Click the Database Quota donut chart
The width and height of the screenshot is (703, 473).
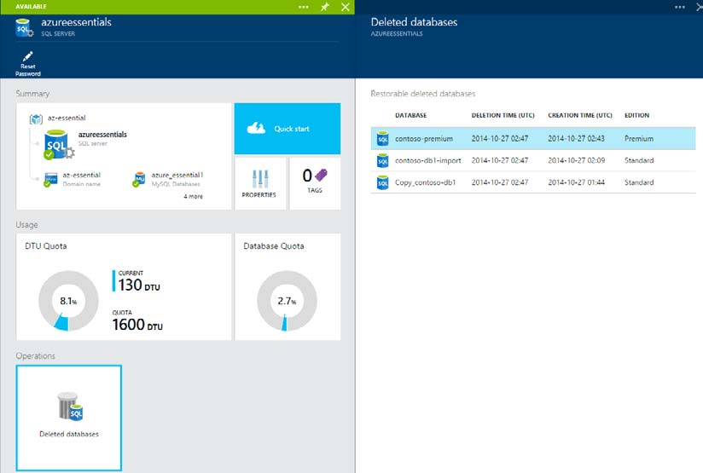[287, 302]
